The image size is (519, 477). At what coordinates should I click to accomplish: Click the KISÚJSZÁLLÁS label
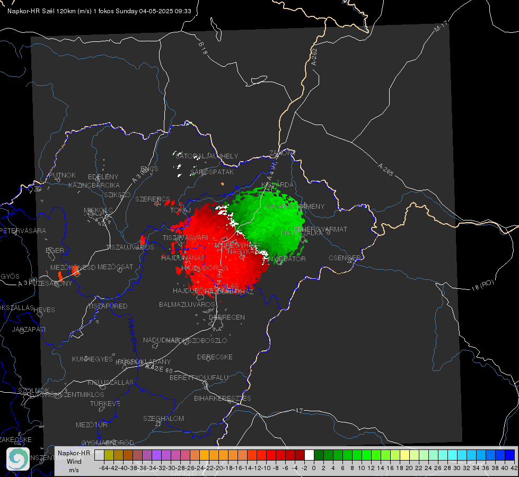(x=110, y=382)
